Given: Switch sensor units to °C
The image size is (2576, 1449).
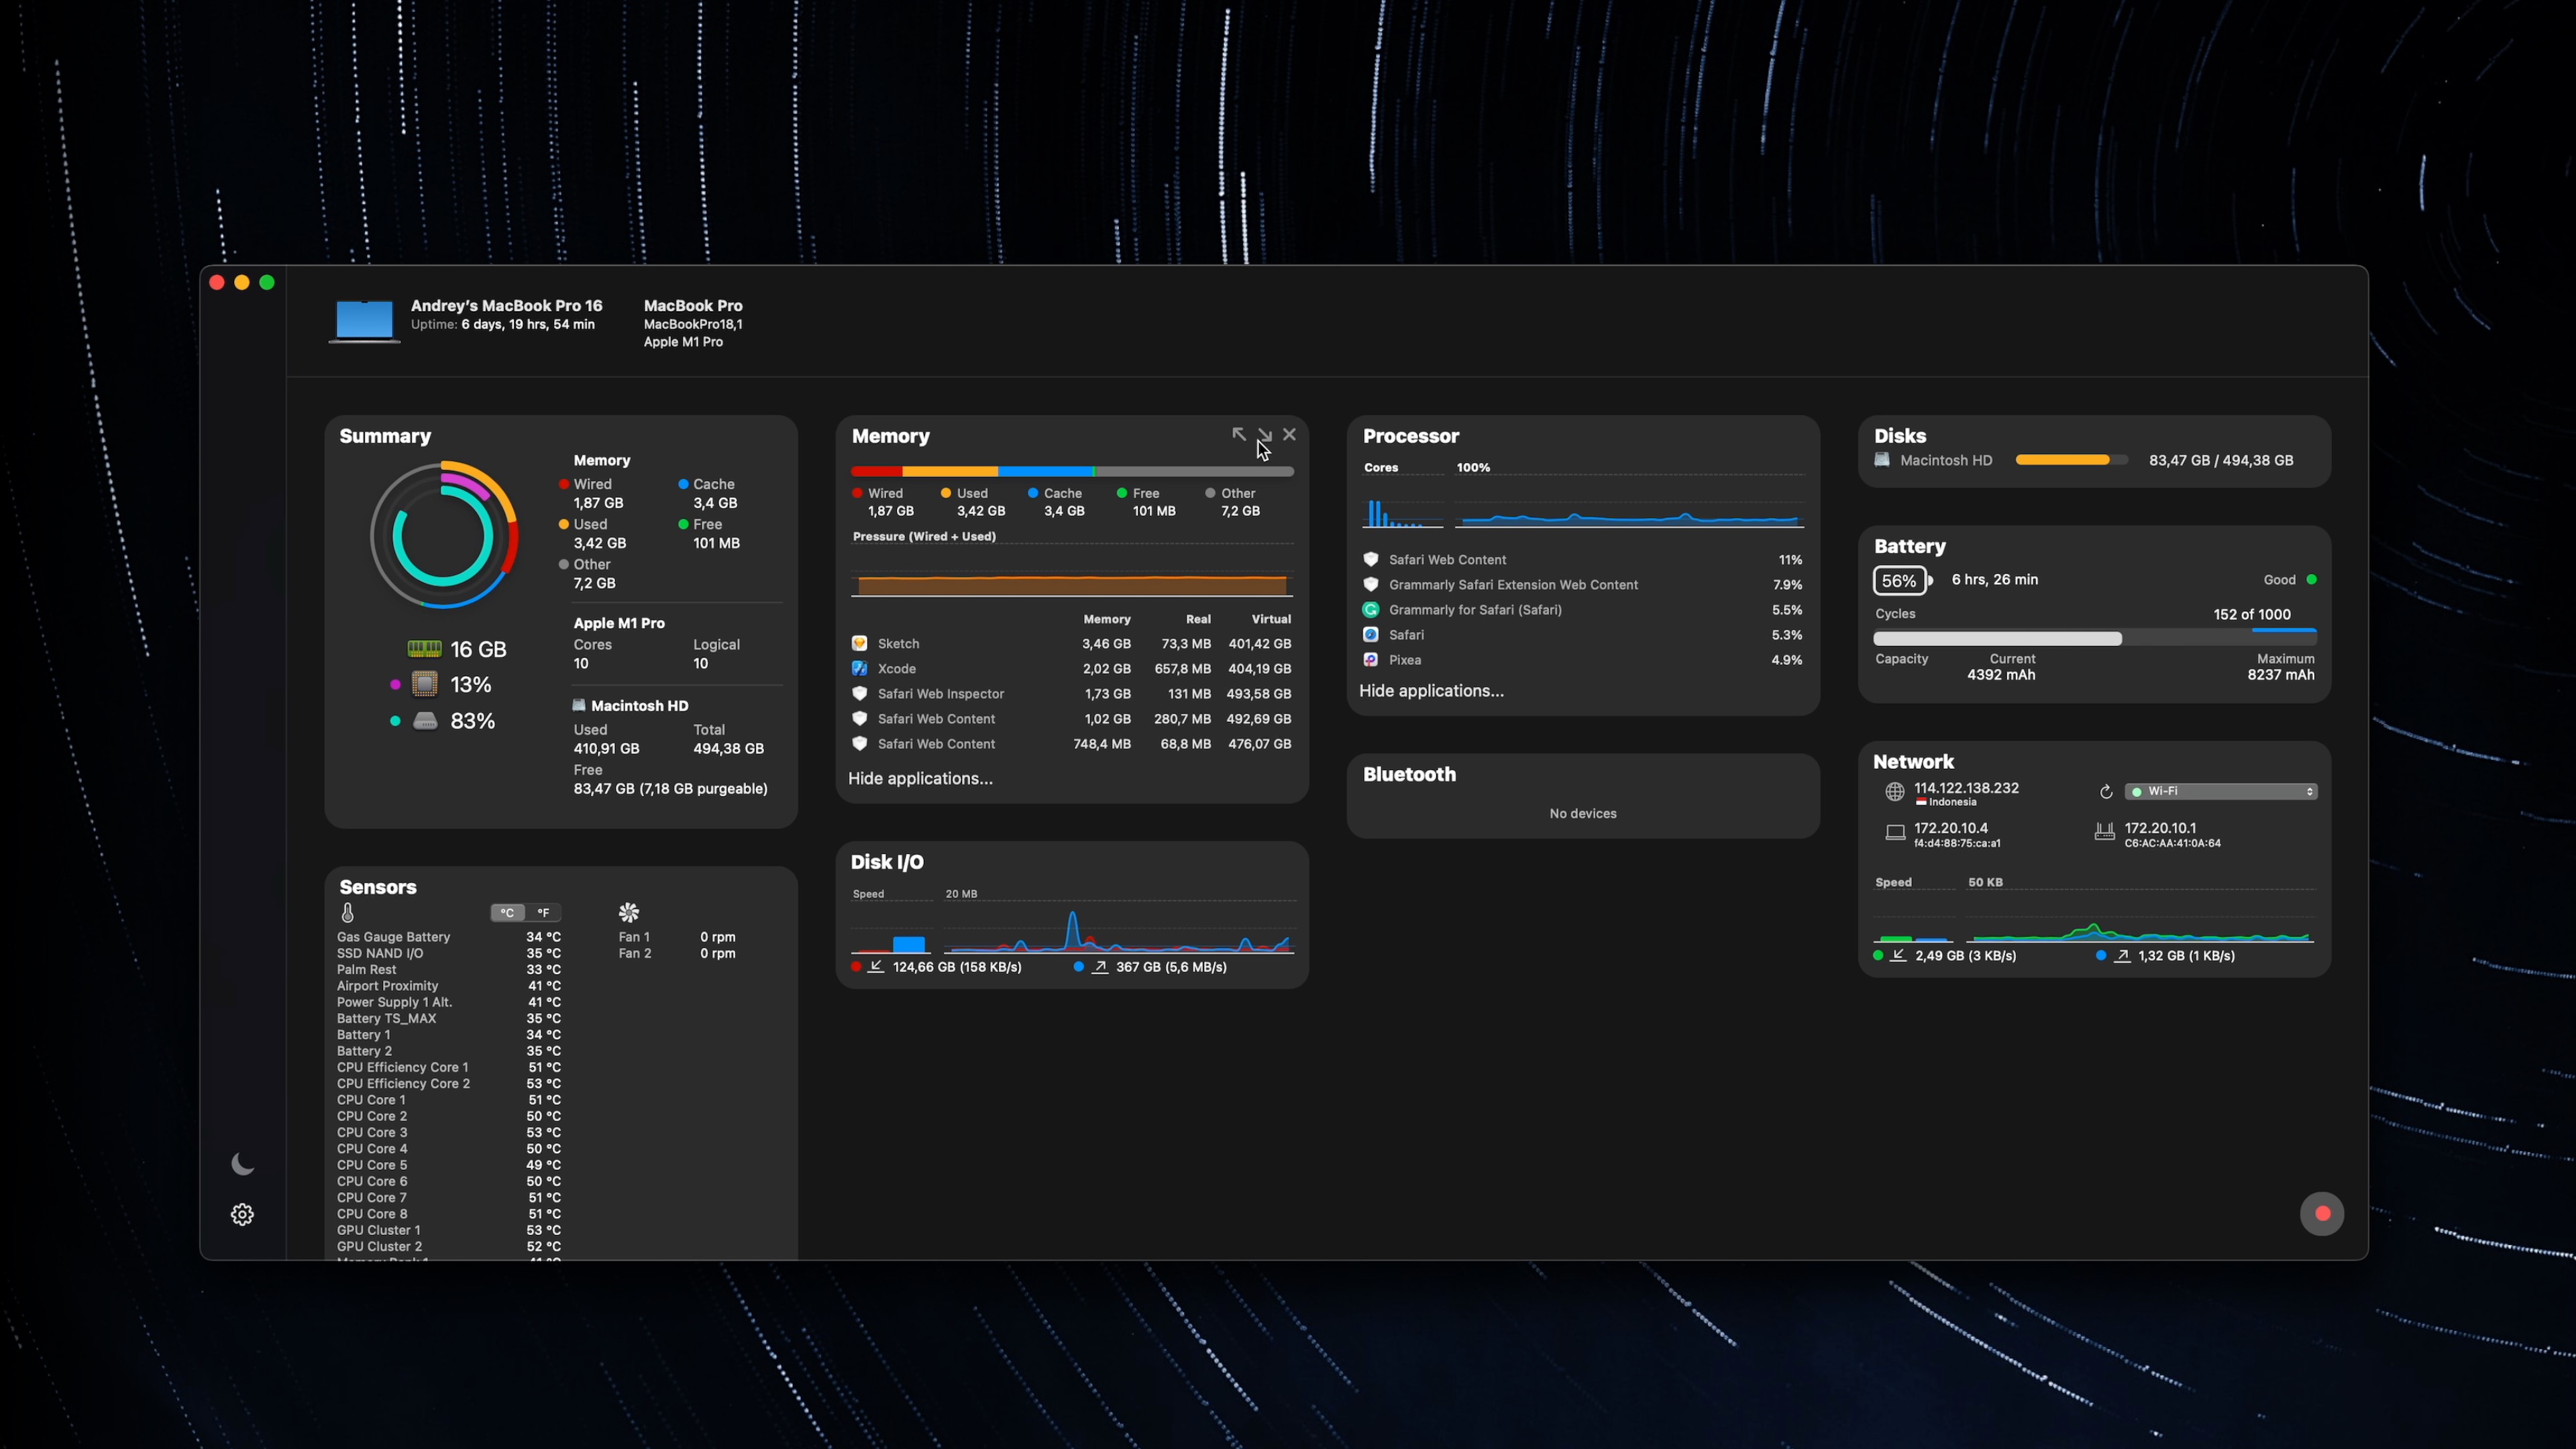Looking at the screenshot, I should coord(507,912).
